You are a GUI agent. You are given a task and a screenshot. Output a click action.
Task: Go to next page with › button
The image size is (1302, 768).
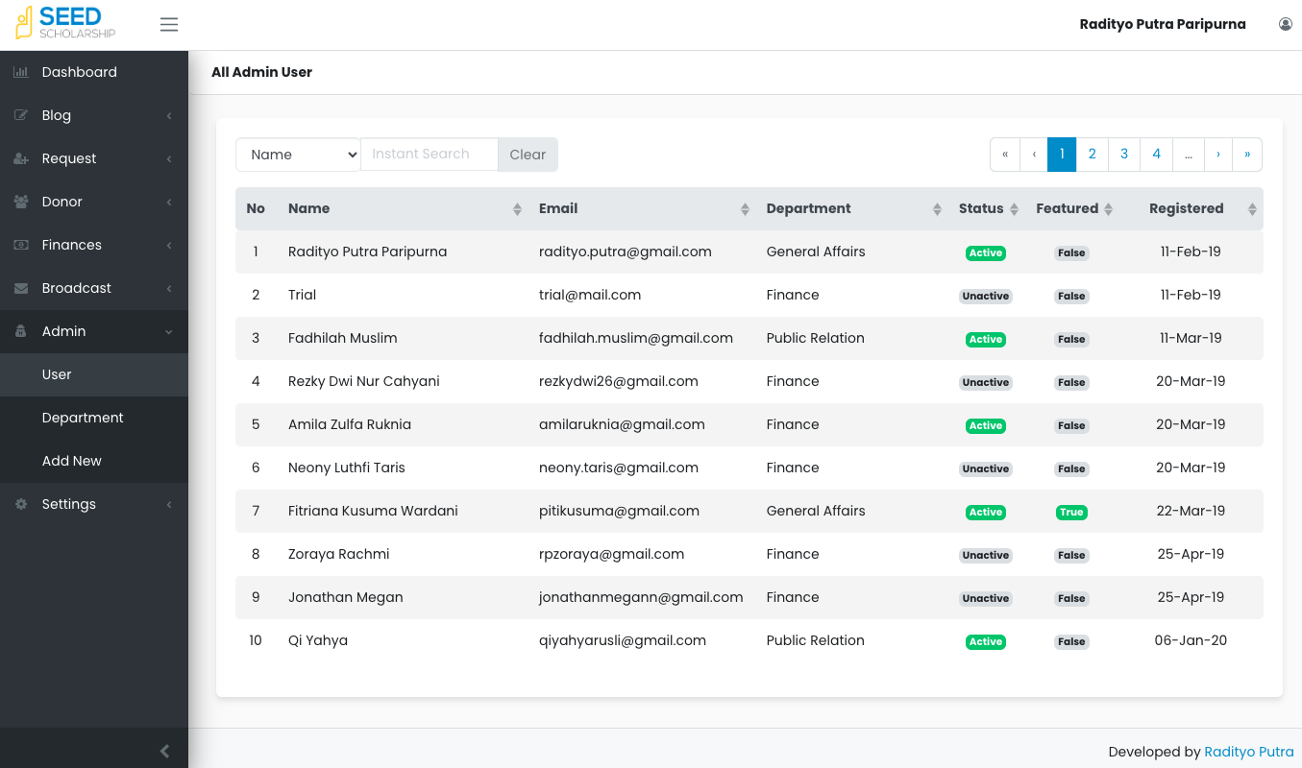[x=1218, y=155]
